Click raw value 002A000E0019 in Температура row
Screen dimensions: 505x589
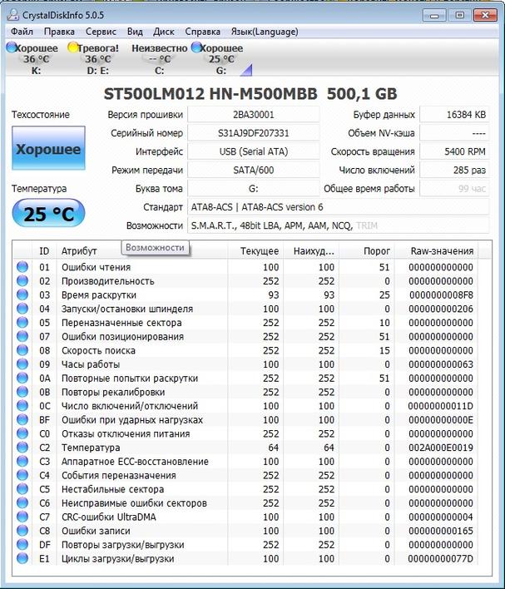441,448
